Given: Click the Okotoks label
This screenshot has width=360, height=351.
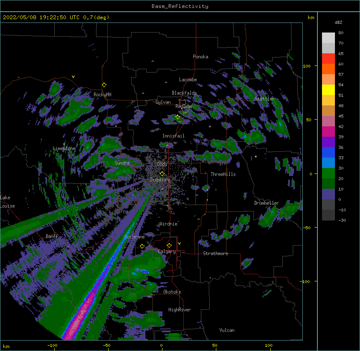Looking at the screenshot, I should pos(172,292).
